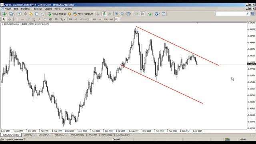The image size is (256, 144).
Task: Open the Вставка menu
Action: (25, 9)
